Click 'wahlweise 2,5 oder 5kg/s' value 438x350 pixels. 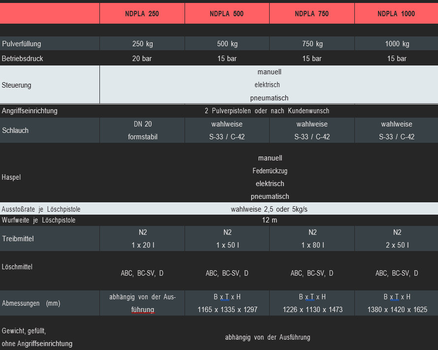tap(269, 209)
